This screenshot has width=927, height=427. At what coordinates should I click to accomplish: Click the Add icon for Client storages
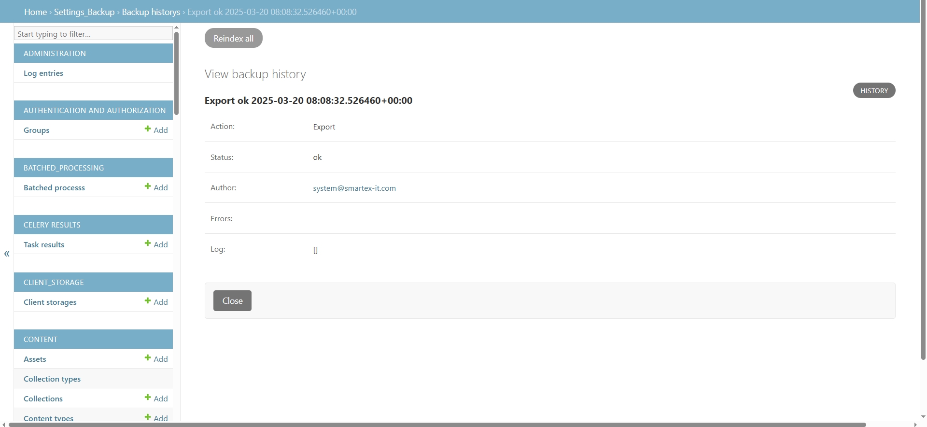point(156,302)
